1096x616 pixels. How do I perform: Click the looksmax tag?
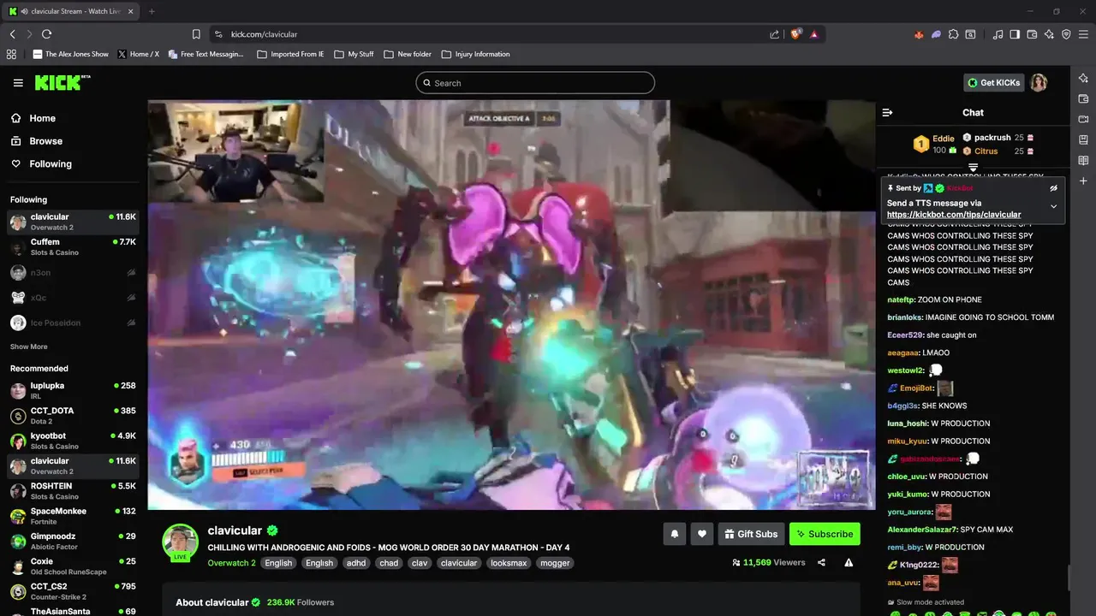coord(509,563)
